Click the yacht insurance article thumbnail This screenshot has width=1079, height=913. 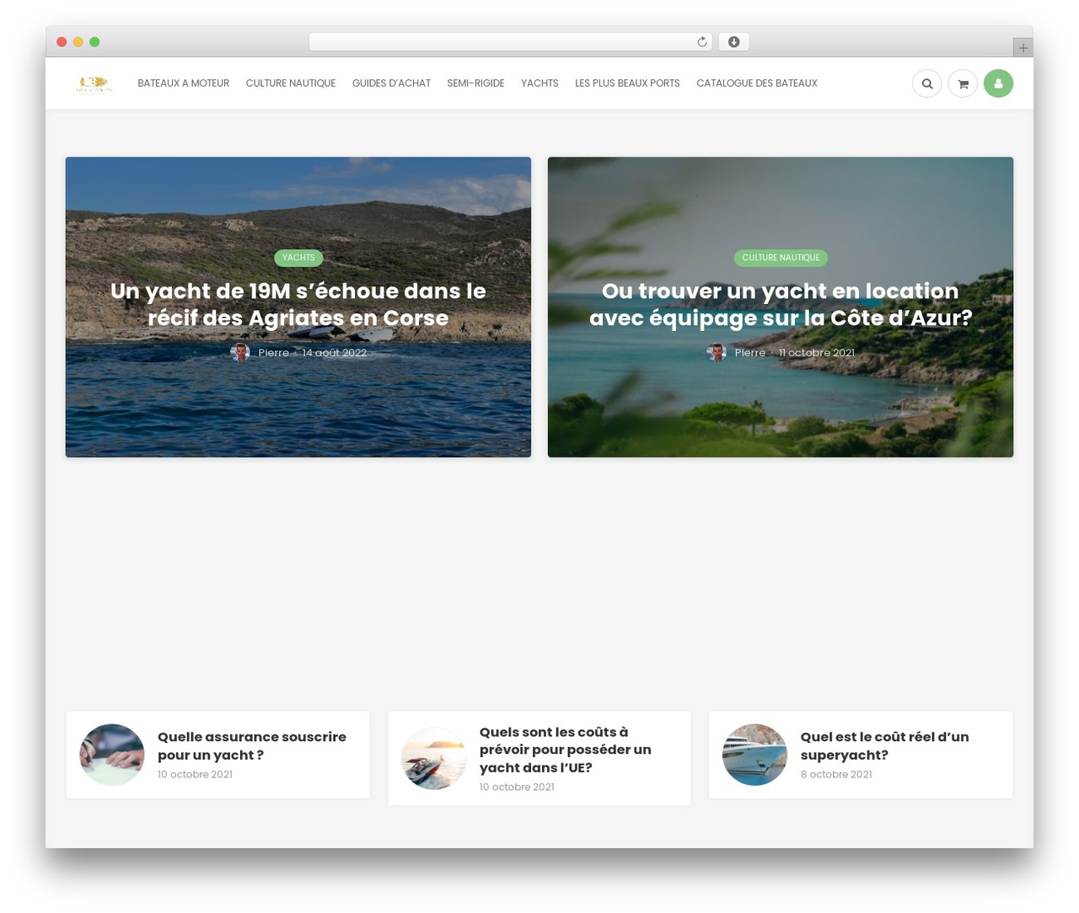[112, 755]
